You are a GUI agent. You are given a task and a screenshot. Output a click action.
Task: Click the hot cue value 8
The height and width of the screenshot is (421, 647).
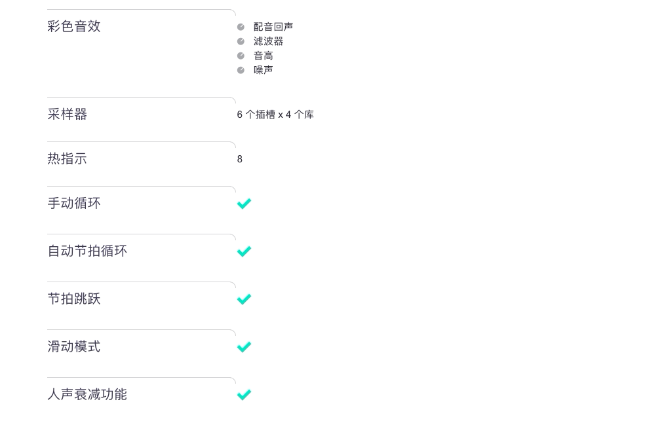point(240,159)
